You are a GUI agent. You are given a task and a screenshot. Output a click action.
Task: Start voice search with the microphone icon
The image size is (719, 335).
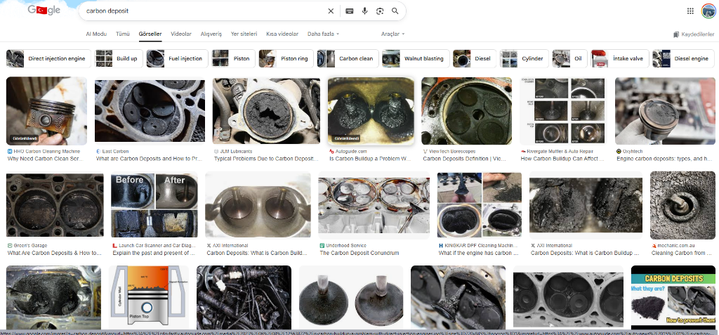[x=364, y=11]
